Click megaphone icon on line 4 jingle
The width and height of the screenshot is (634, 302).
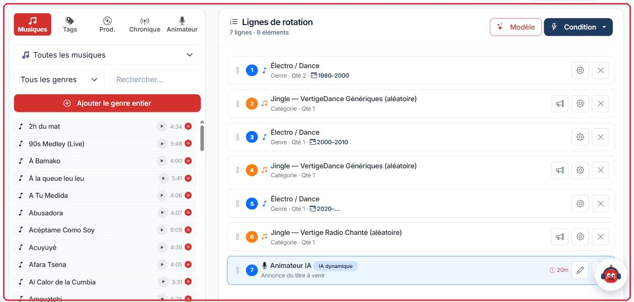pos(560,170)
